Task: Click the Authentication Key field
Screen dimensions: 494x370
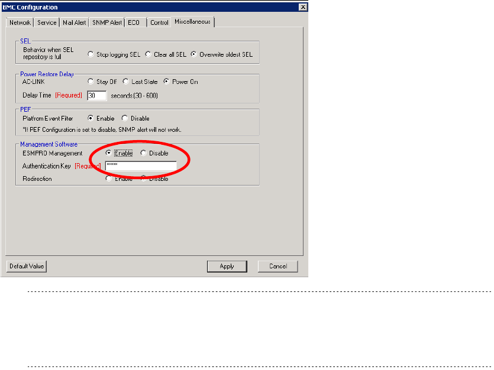Action: click(x=141, y=166)
